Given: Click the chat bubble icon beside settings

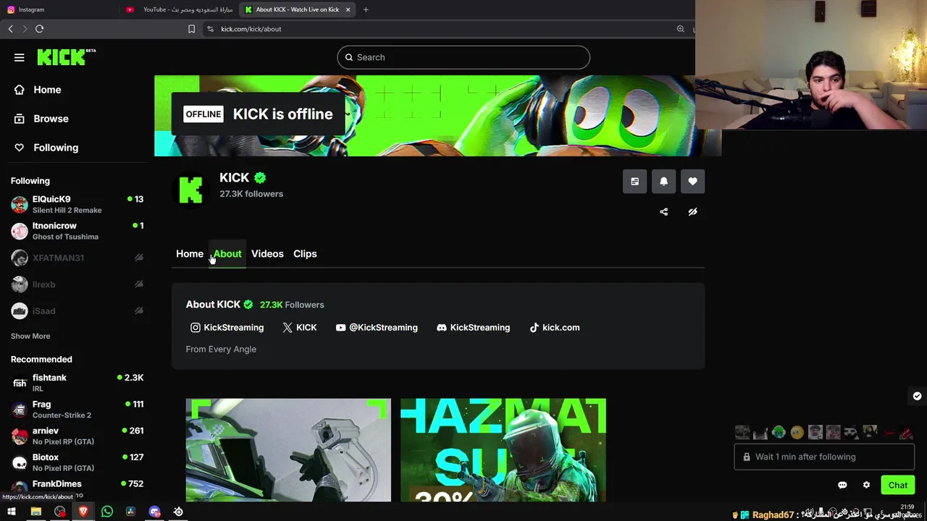Looking at the screenshot, I should 842,486.
